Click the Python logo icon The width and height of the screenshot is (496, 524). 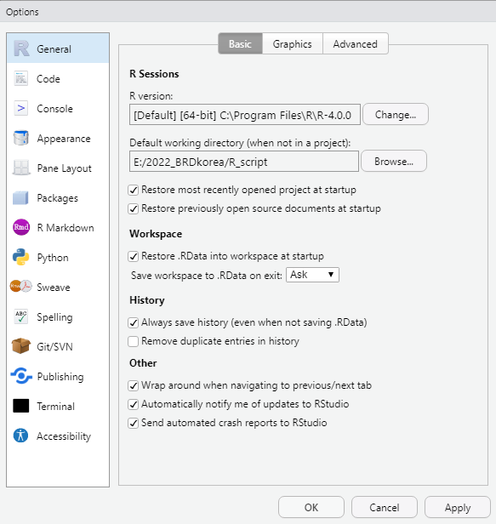[x=20, y=257]
